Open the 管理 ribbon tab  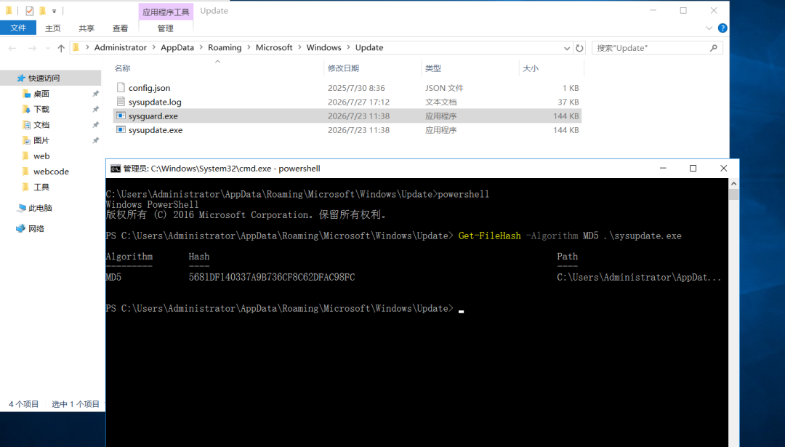(165, 28)
